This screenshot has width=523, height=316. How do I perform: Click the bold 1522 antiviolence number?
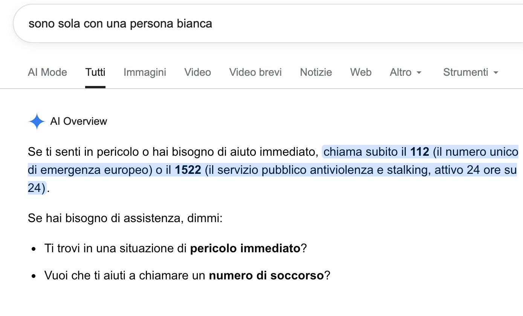[188, 170]
